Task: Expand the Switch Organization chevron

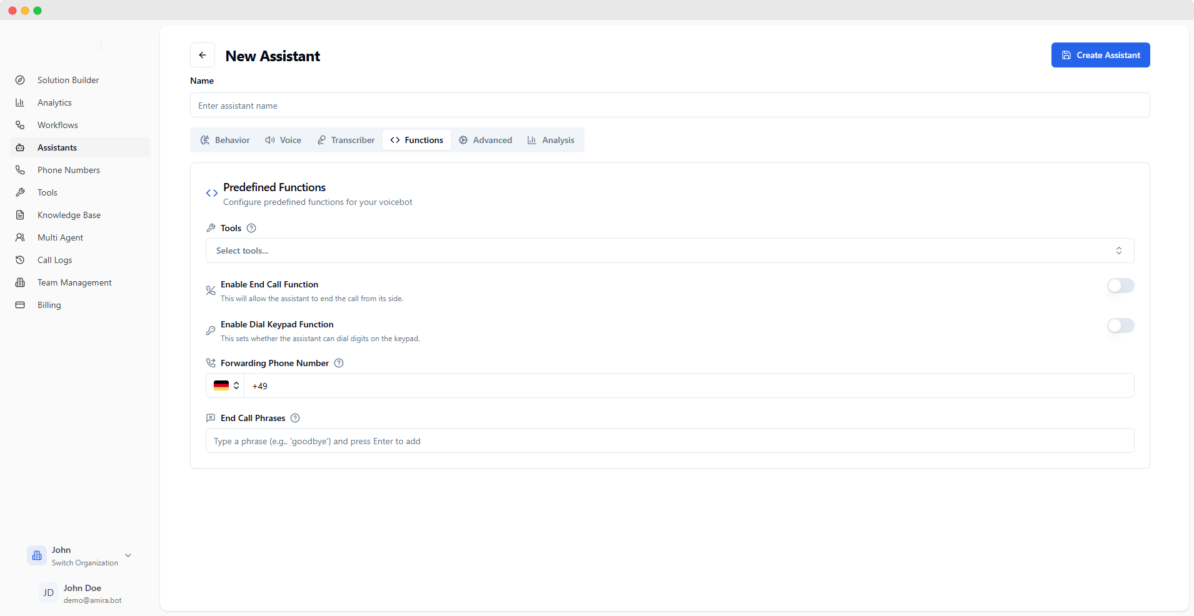Action: pyautogui.click(x=128, y=555)
